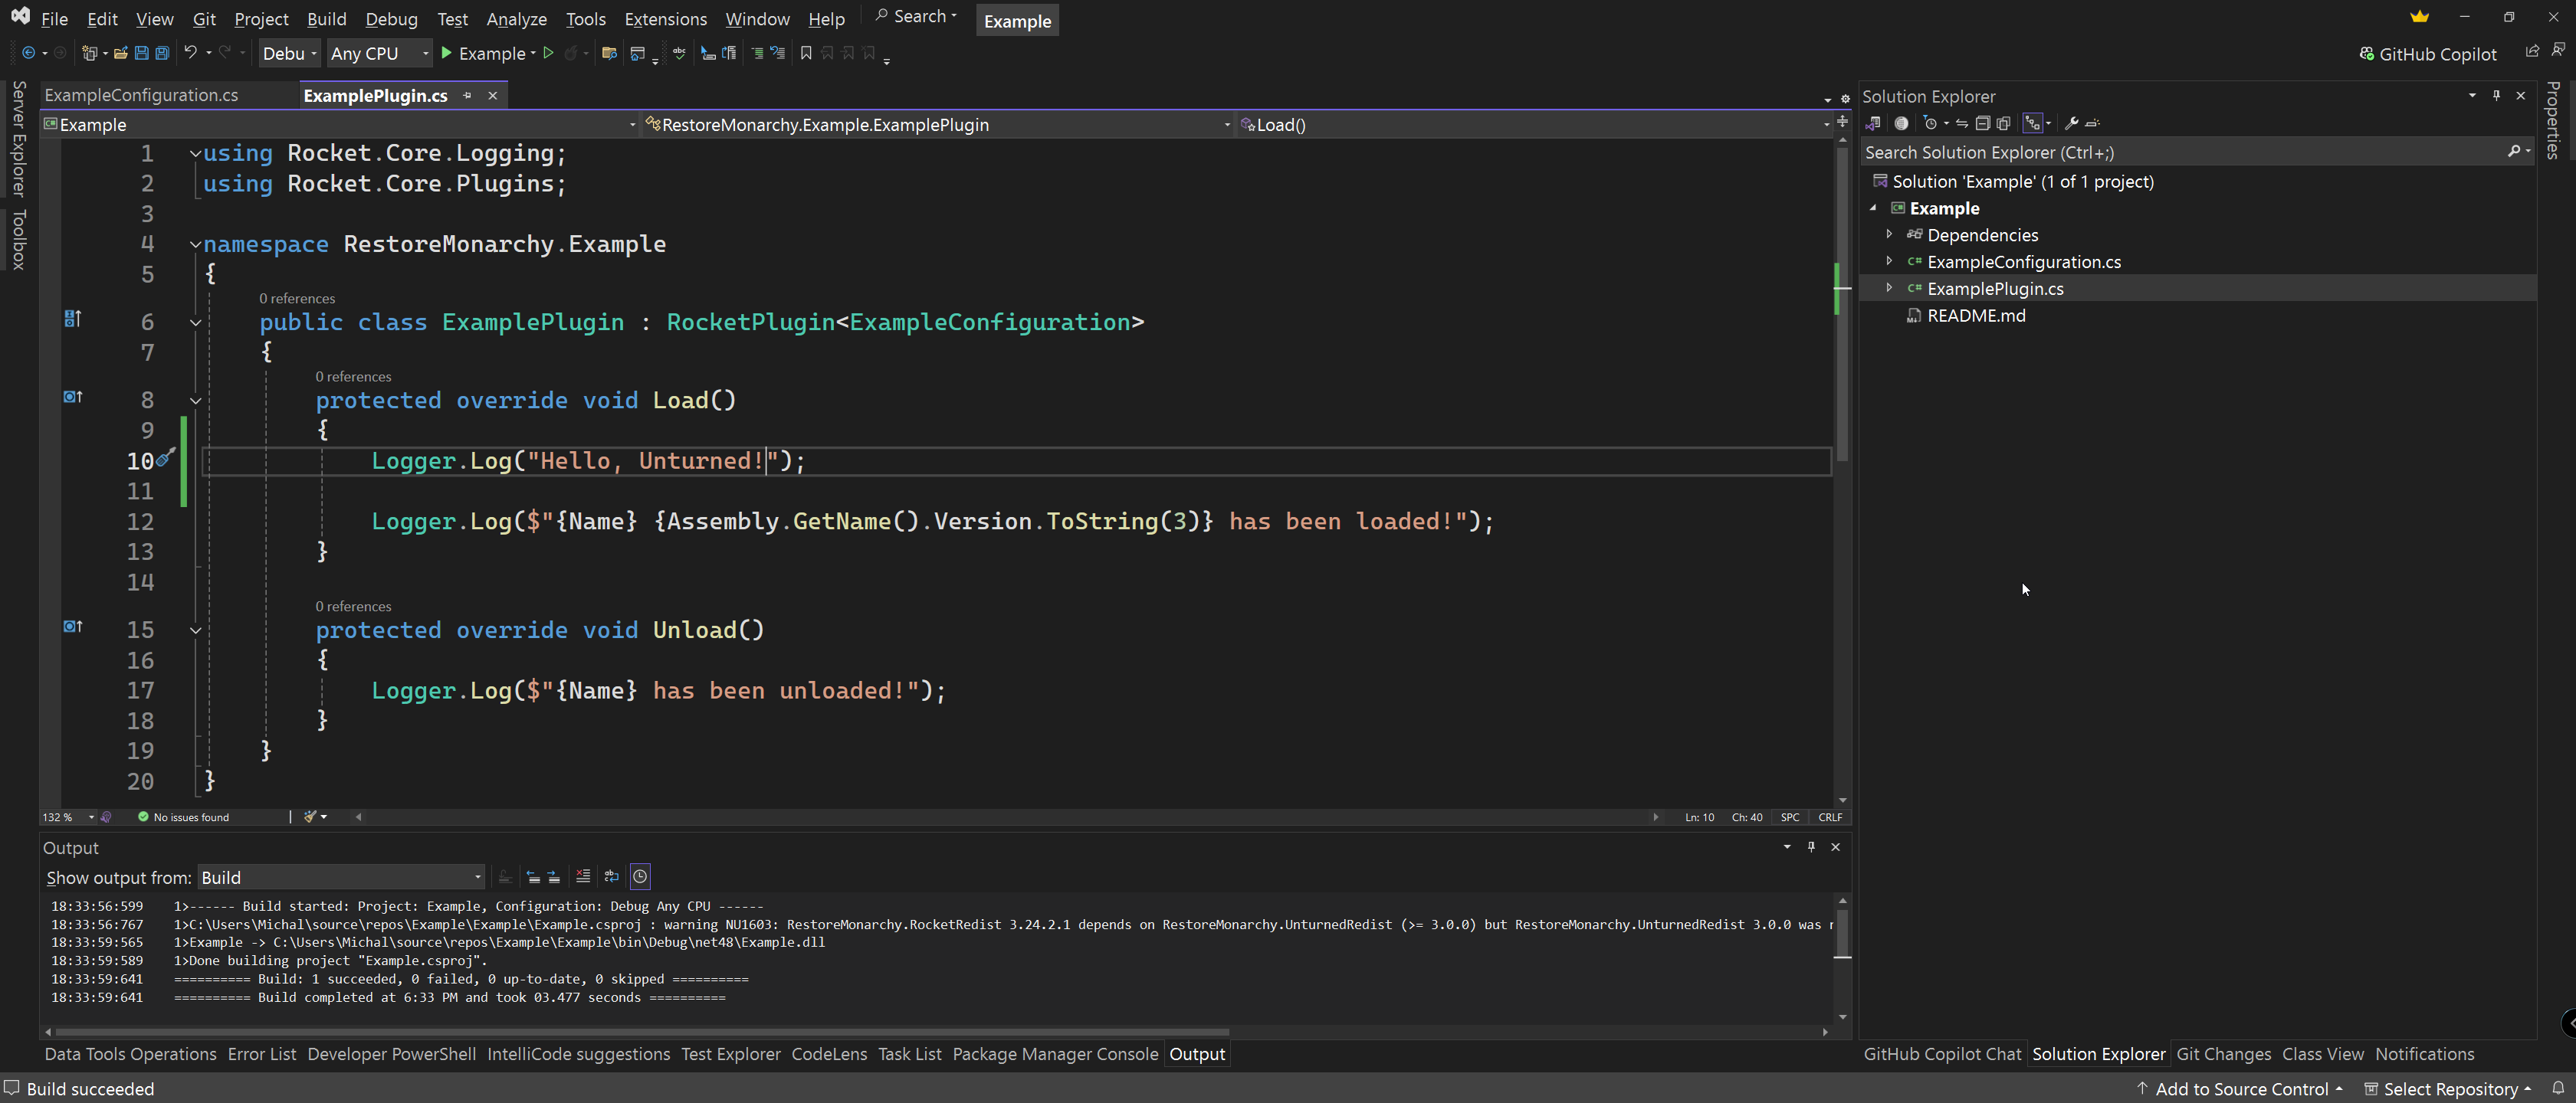
Task: Click Collapse All in Solution Explorer
Action: click(1982, 123)
